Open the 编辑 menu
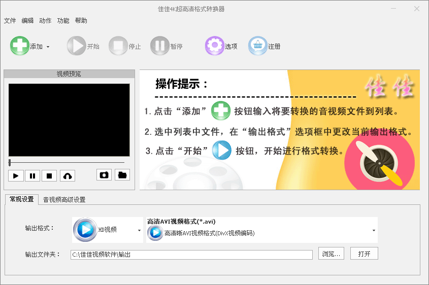The width and height of the screenshot is (429, 285). pyautogui.click(x=27, y=21)
